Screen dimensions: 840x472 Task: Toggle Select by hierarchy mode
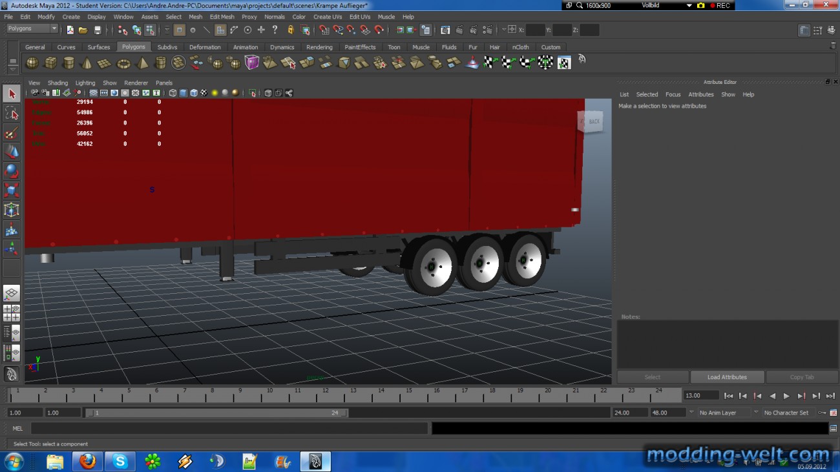click(123, 30)
